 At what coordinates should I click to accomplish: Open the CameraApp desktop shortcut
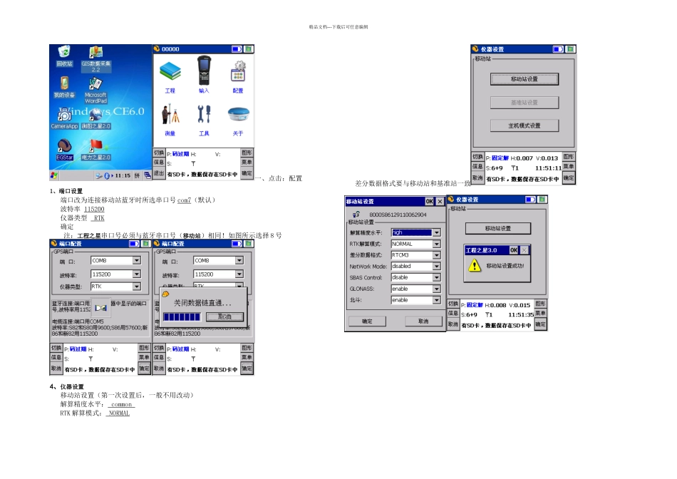(64, 118)
